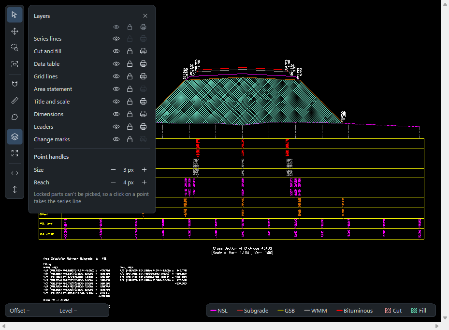This screenshot has width=449, height=330.
Task: Toggle print for Cut and fill layer
Action: pyautogui.click(x=143, y=51)
